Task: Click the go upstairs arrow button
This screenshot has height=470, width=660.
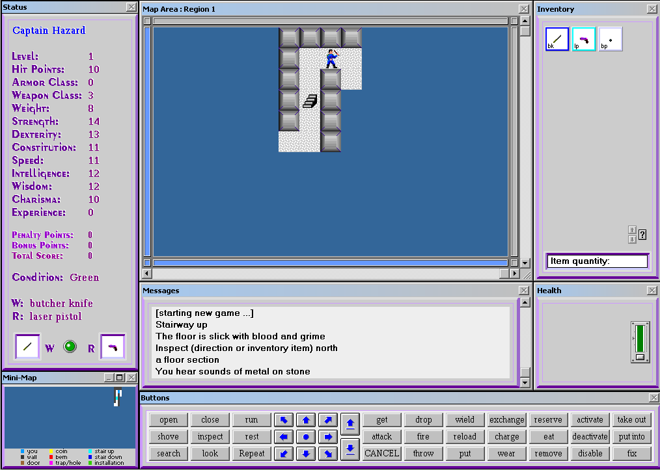Action: (350, 424)
